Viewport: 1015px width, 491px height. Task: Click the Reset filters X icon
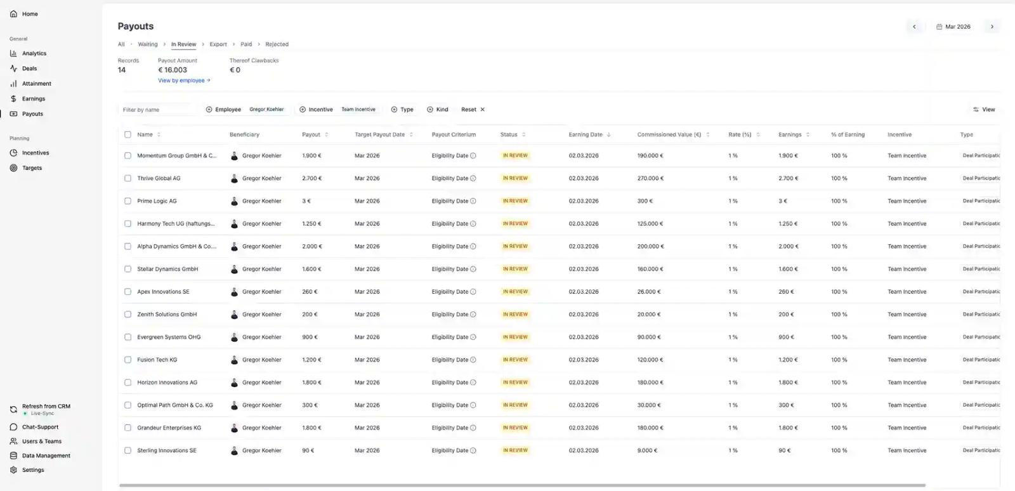pos(482,110)
